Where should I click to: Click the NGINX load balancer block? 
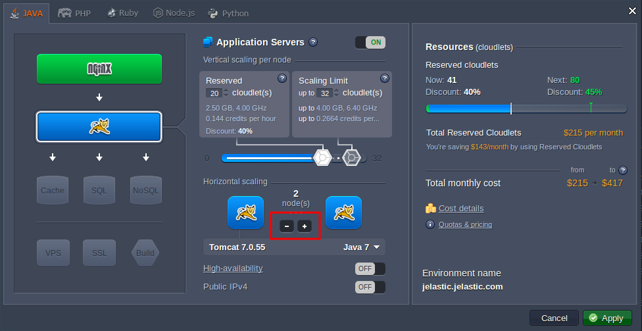click(99, 69)
